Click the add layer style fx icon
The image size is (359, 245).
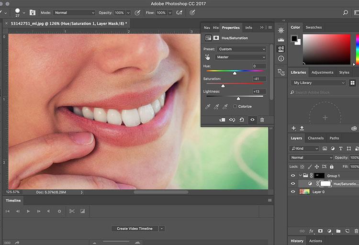(311, 231)
